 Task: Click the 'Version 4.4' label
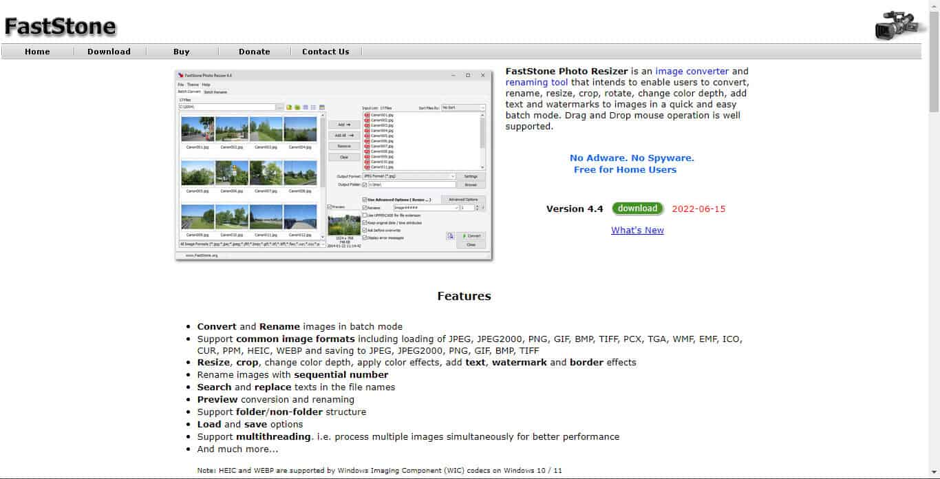pyautogui.click(x=575, y=209)
